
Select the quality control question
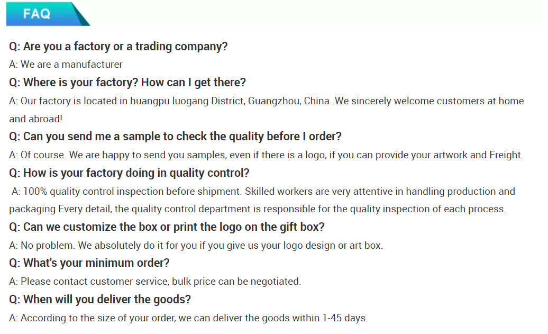(129, 173)
